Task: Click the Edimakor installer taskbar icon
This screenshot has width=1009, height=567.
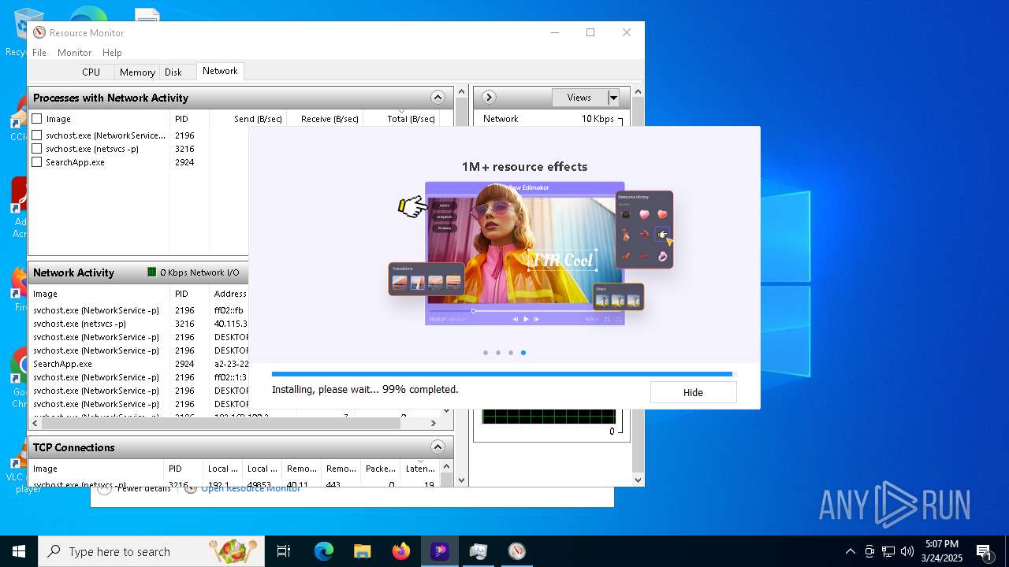Action: 439,551
